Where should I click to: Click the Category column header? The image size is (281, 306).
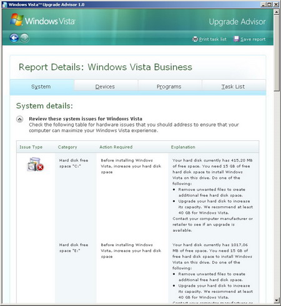(67, 147)
